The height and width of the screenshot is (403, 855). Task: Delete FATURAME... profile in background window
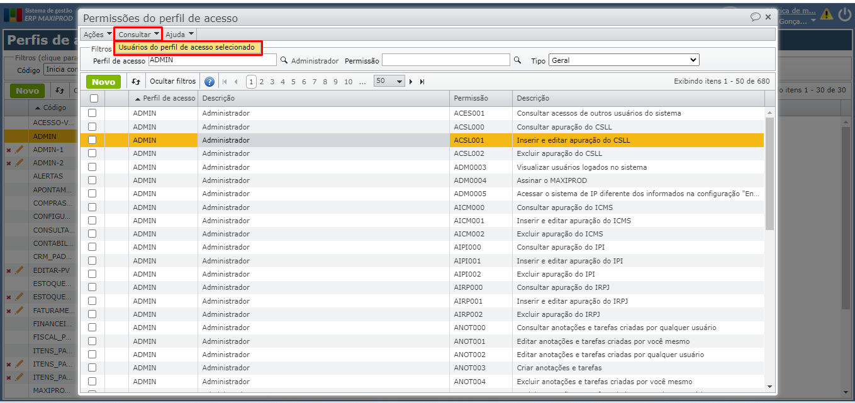tap(9, 311)
